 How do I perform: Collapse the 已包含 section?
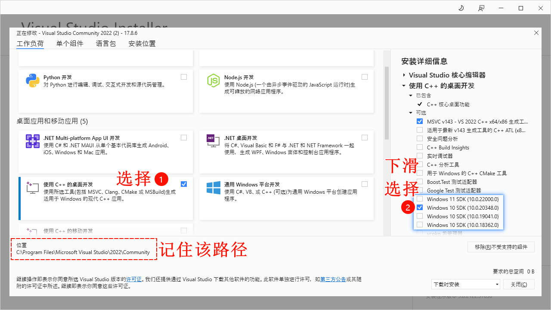(x=411, y=95)
